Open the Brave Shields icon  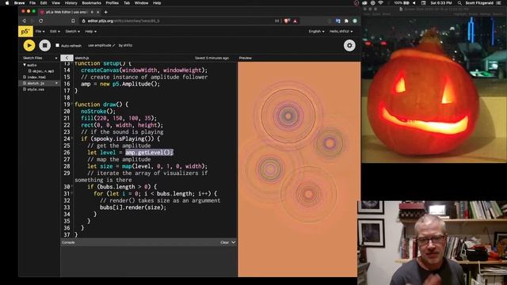pyautogui.click(x=287, y=21)
